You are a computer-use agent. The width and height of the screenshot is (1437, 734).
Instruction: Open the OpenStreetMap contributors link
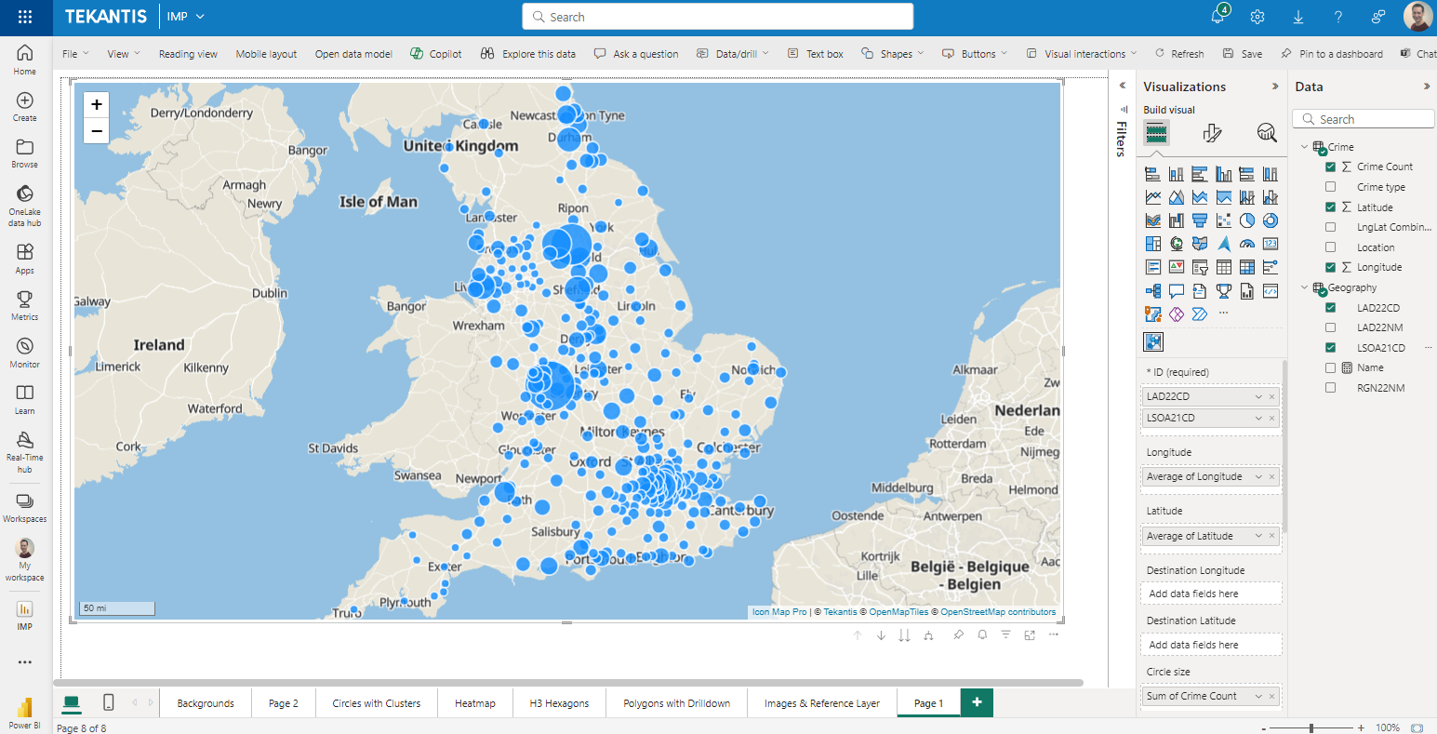(x=997, y=612)
